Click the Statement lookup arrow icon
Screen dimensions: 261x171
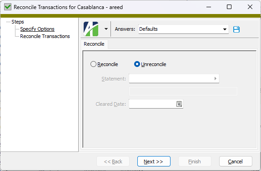pyautogui.click(x=216, y=78)
